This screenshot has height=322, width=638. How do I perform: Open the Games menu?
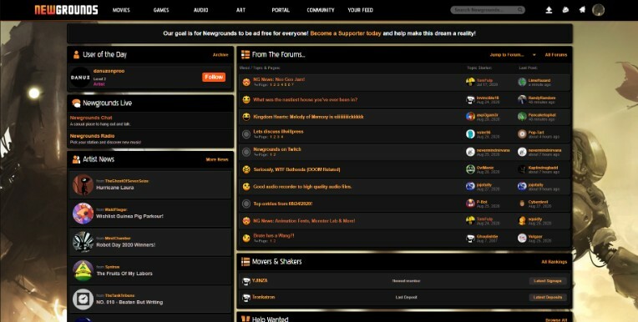(x=161, y=10)
